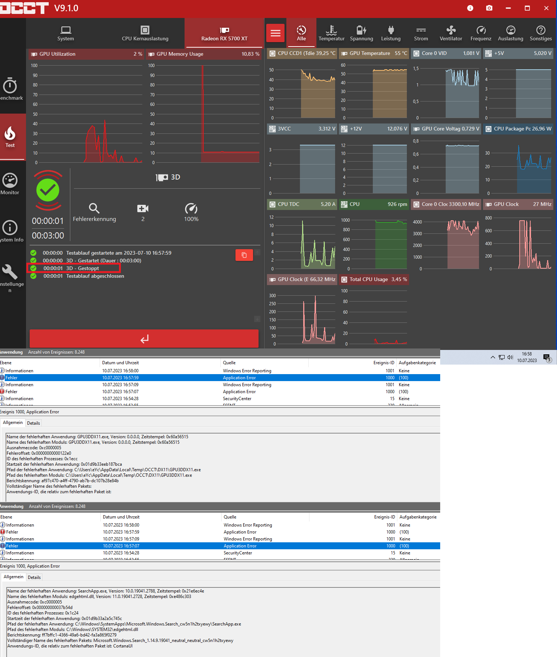
Task: Select log entry '3D - Gestoppt'
Action: point(74,268)
